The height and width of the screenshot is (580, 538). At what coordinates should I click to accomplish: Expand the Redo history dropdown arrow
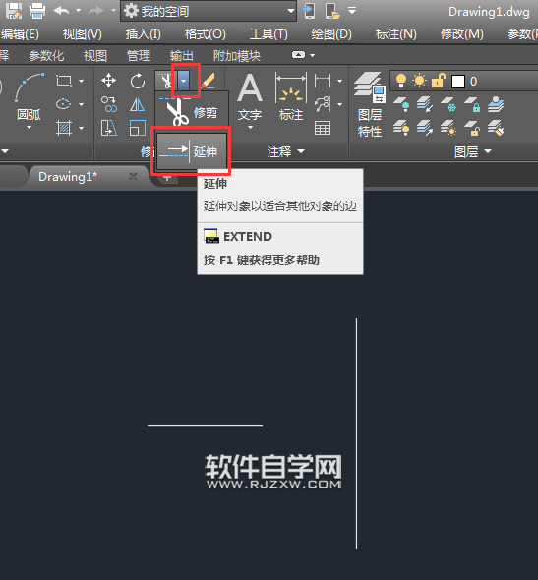pyautogui.click(x=113, y=11)
